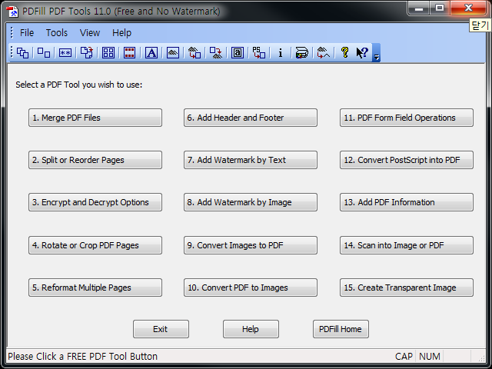Click the Image Watermark toolbar icon

tap(173, 53)
